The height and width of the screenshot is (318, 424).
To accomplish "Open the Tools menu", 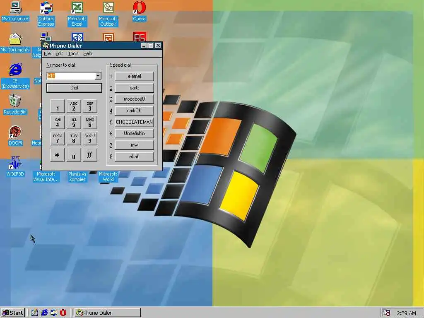I will tap(73, 53).
